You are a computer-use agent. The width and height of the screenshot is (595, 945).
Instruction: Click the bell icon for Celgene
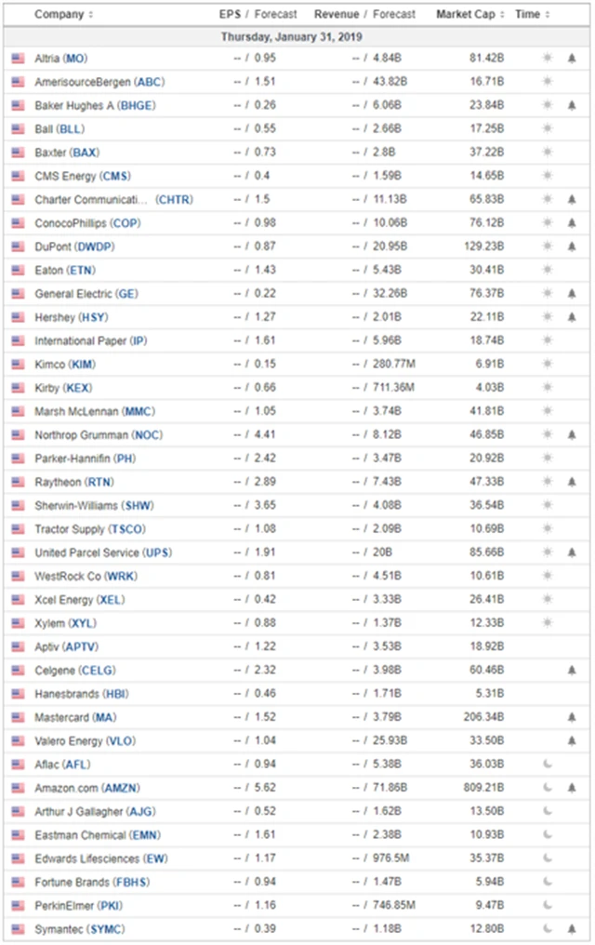click(x=572, y=670)
